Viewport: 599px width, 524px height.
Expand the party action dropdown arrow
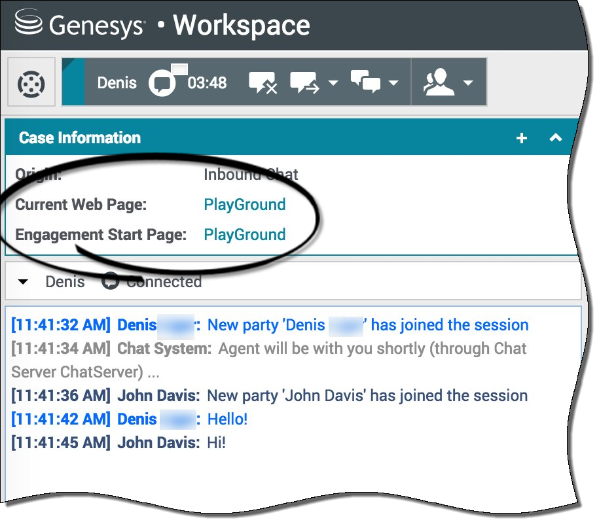point(468,82)
